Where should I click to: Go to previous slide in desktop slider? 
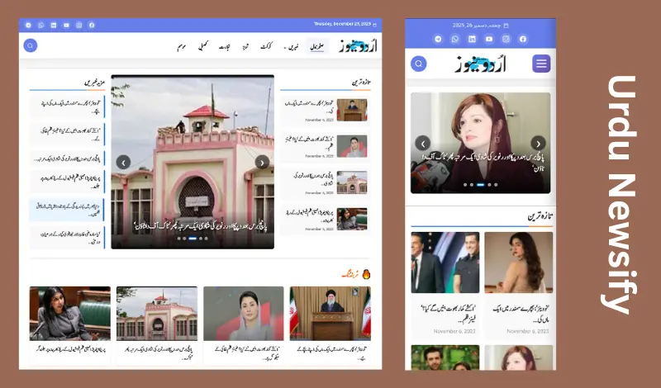[123, 162]
